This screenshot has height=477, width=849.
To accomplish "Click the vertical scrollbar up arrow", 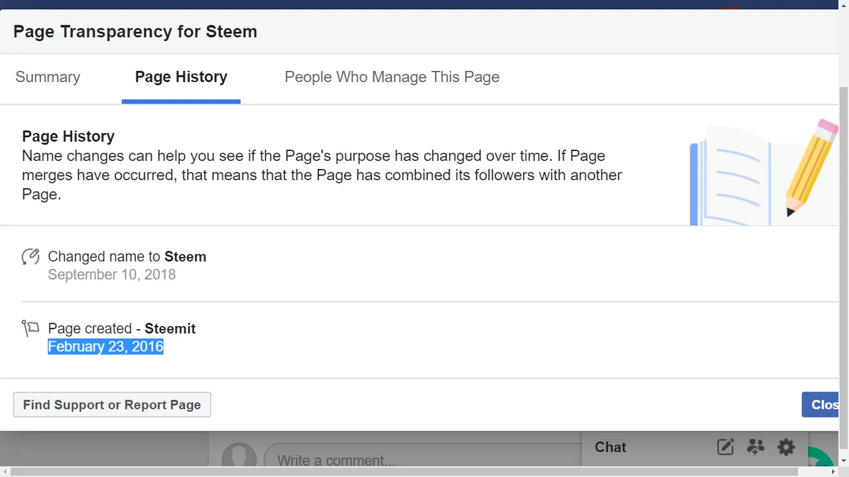I will (844, 5).
